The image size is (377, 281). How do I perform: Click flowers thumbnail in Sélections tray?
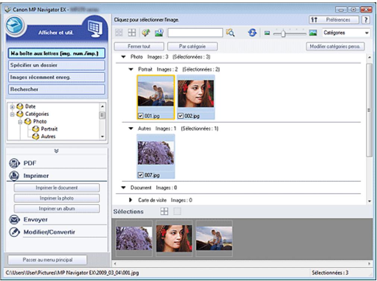click(134, 238)
